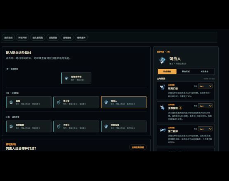Click the icon of the first tier II card
Image resolution: width=229 pixels, height=181 pixels.
click(x=11, y=102)
